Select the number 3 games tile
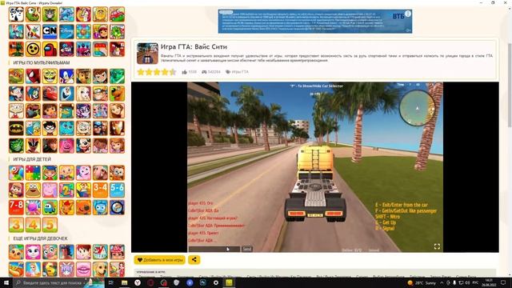 pos(16,225)
